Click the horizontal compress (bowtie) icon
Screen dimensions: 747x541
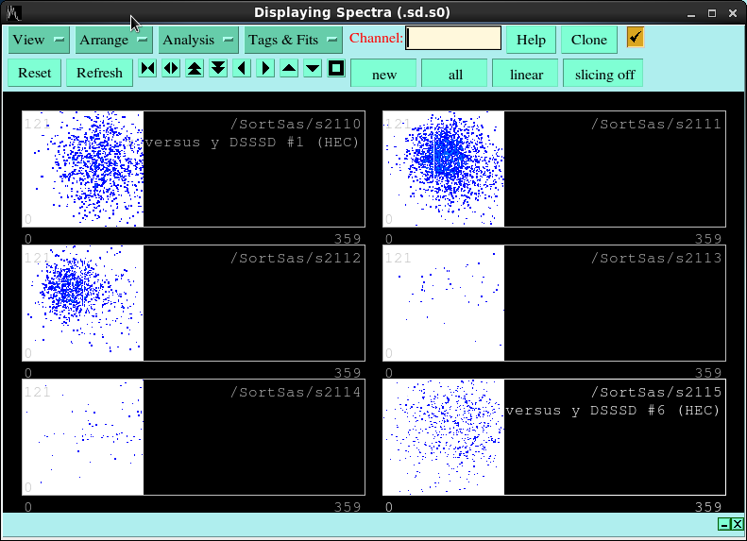coord(147,69)
